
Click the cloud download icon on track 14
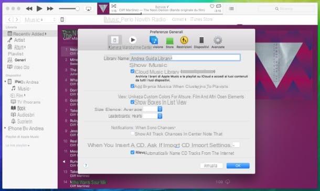point(228,182)
